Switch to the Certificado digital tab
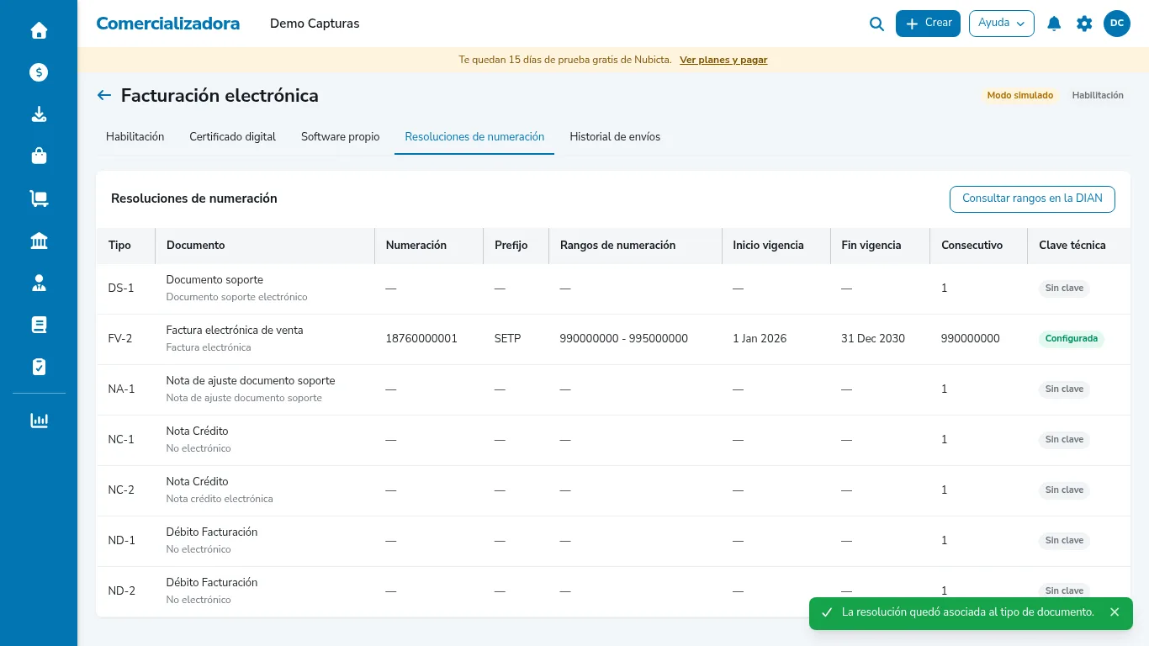 (x=232, y=137)
